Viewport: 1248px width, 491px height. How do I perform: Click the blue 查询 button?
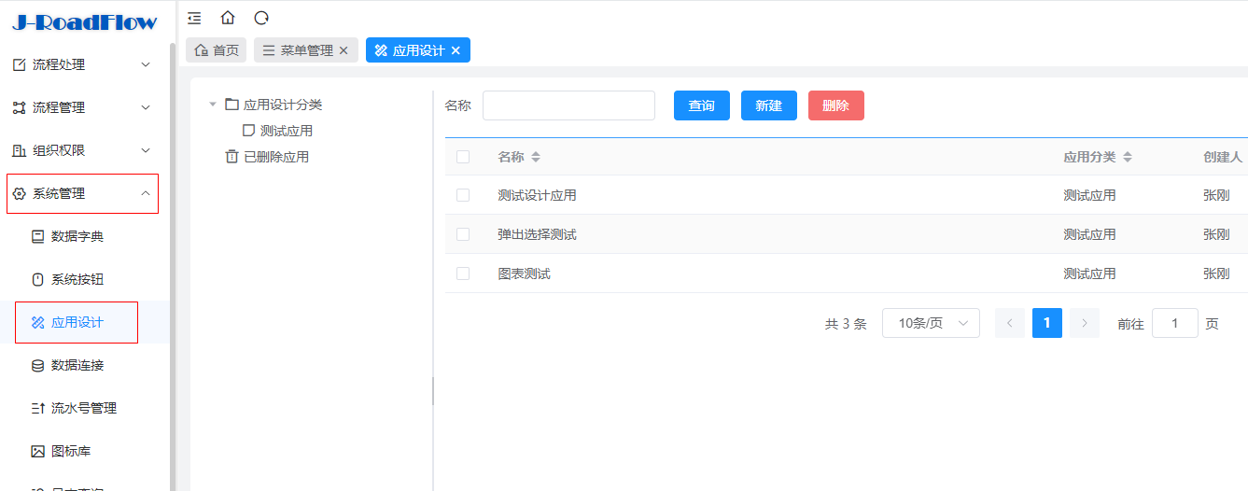[701, 105]
